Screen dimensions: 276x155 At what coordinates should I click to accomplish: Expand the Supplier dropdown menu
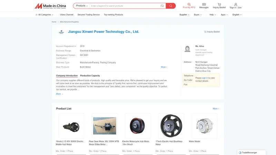pos(184,15)
